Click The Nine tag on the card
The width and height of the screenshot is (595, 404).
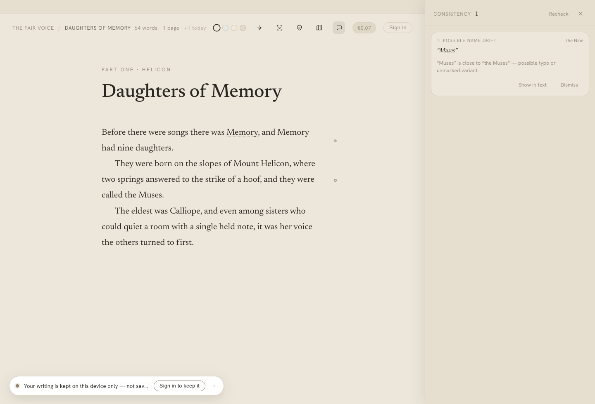click(574, 40)
